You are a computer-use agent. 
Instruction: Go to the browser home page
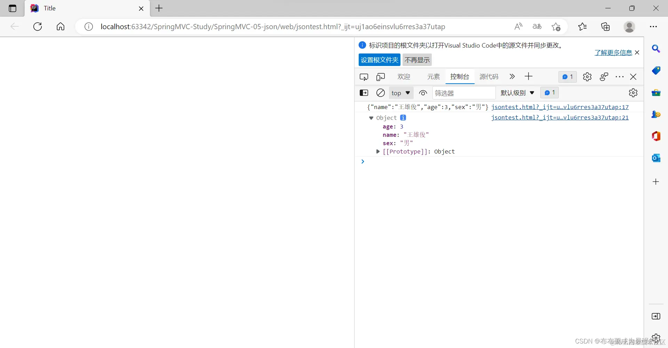pos(61,26)
